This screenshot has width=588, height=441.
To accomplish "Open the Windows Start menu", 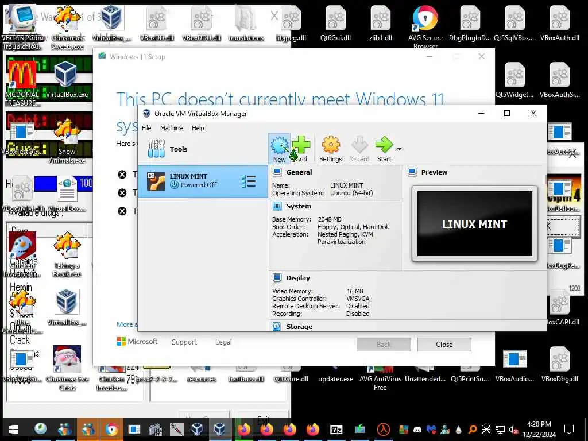I will click(14, 429).
